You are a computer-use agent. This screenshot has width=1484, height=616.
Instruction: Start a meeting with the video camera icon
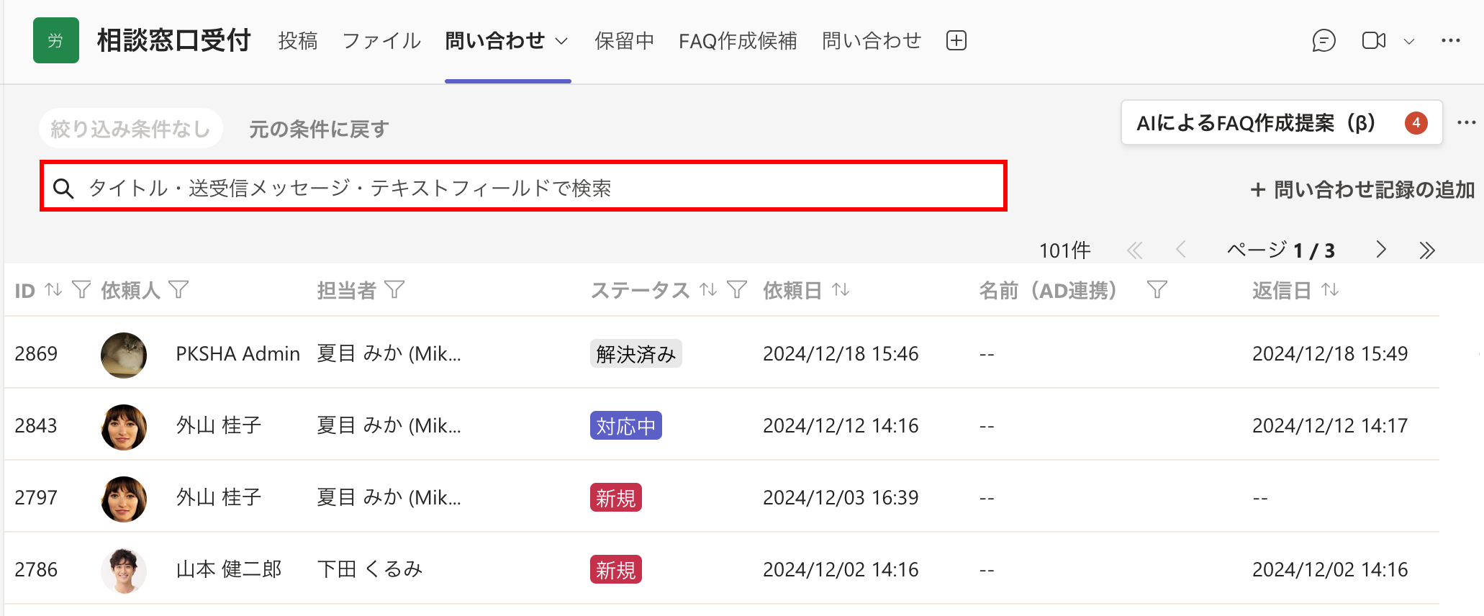click(1374, 40)
